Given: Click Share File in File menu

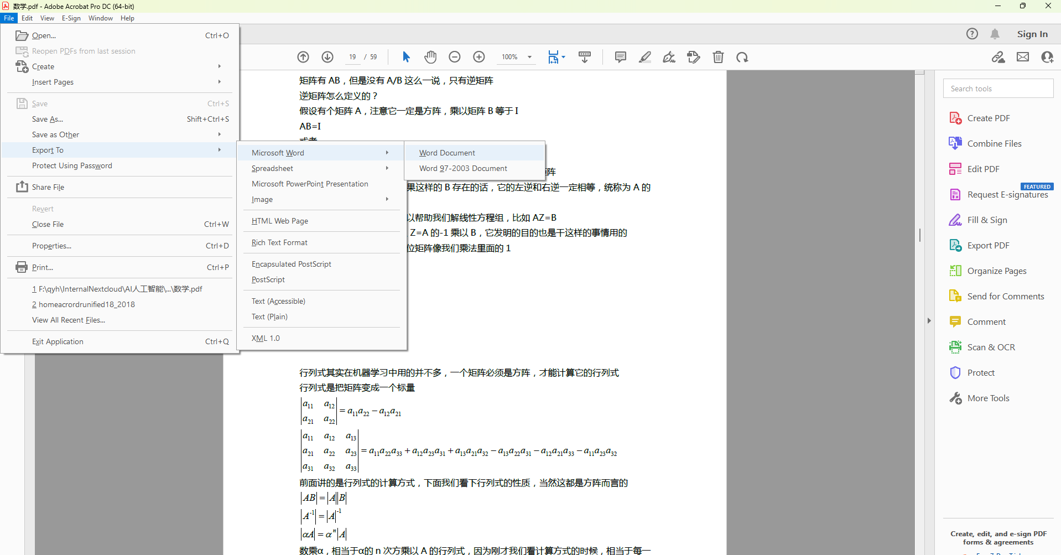Looking at the screenshot, I should [121, 187].
